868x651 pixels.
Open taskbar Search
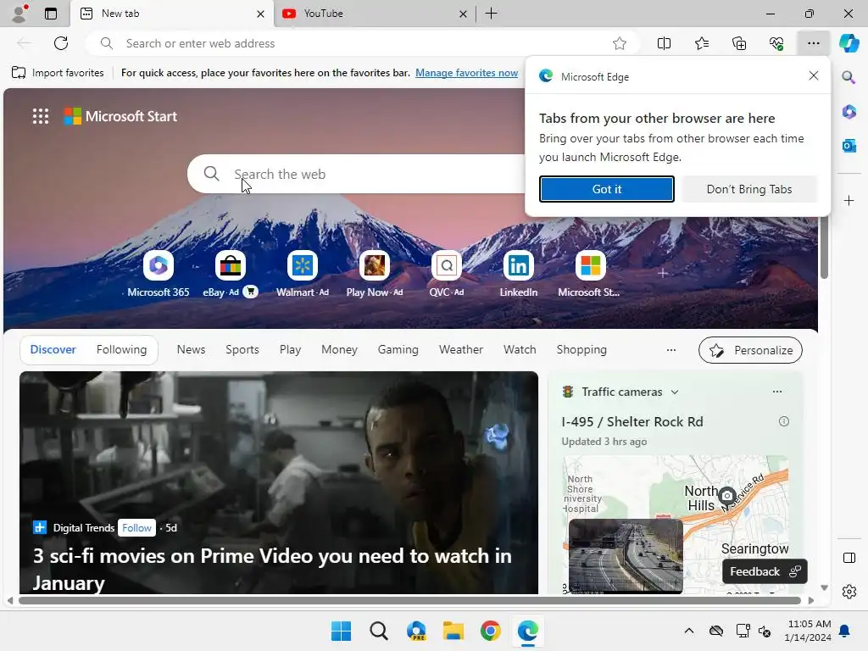pyautogui.click(x=379, y=631)
